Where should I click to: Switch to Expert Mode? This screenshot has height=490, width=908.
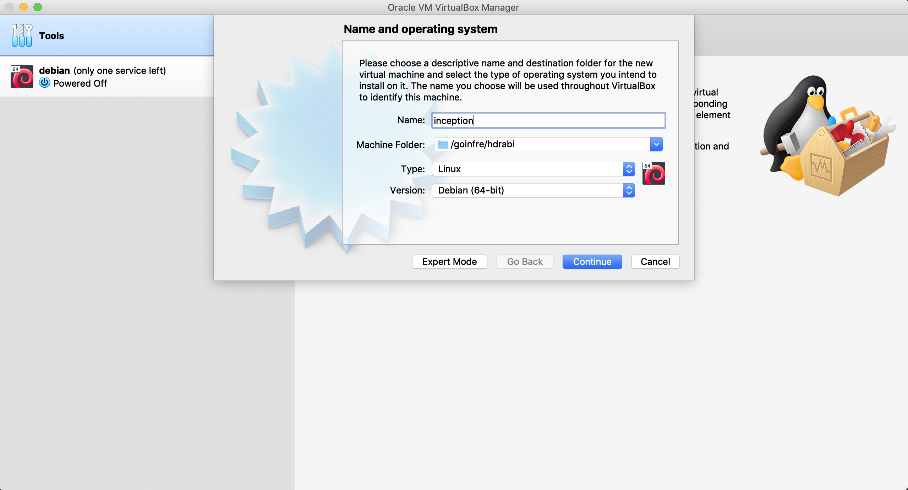pyautogui.click(x=449, y=262)
